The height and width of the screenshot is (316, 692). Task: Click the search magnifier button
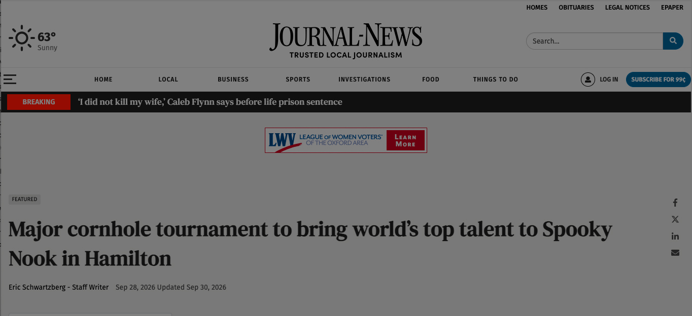(673, 41)
